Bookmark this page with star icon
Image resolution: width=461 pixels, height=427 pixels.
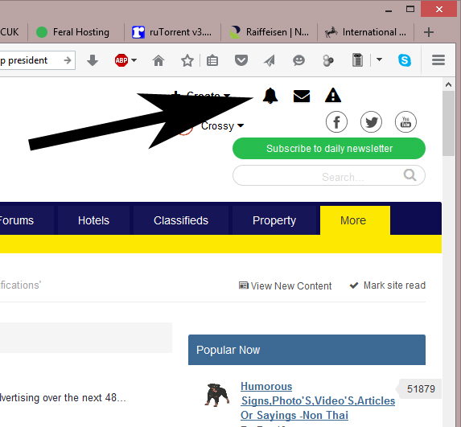point(187,61)
